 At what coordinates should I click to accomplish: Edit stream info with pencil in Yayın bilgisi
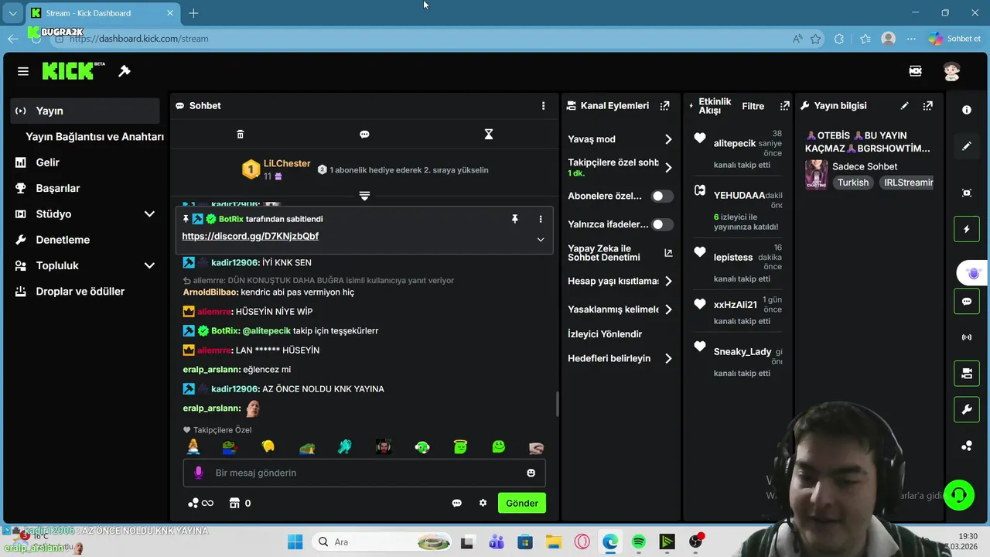(904, 106)
